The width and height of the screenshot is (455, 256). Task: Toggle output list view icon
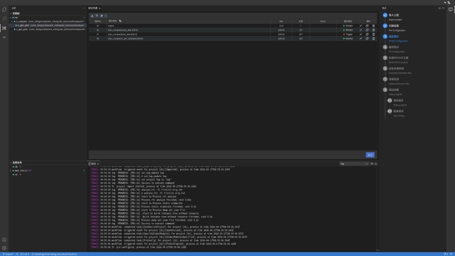(x=372, y=164)
